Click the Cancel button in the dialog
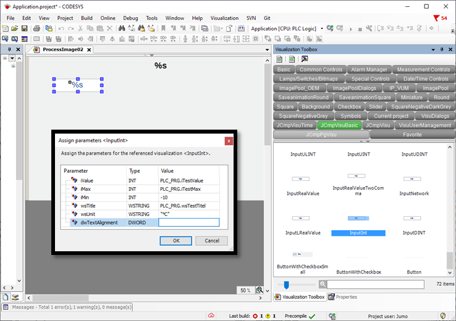Viewport: 456px width, 321px height. pyautogui.click(x=211, y=241)
